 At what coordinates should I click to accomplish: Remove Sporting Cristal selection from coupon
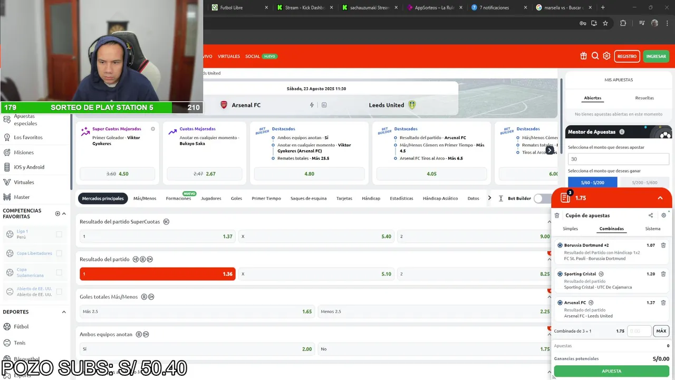tap(663, 274)
